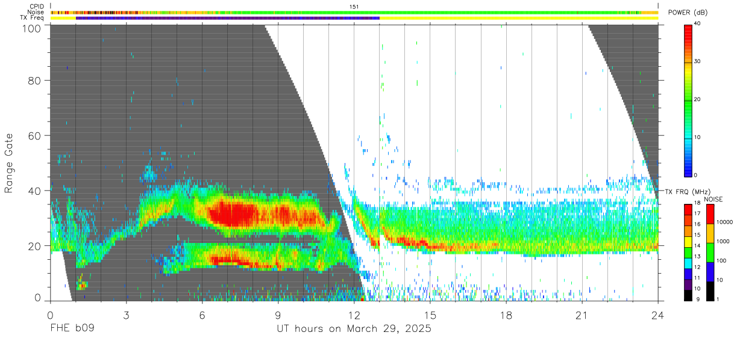Click the 15 hour tick label
The height and width of the screenshot is (341, 740).
coord(430,314)
